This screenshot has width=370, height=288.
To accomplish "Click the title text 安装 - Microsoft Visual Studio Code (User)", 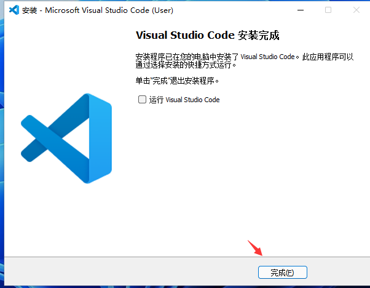I will (x=98, y=10).
